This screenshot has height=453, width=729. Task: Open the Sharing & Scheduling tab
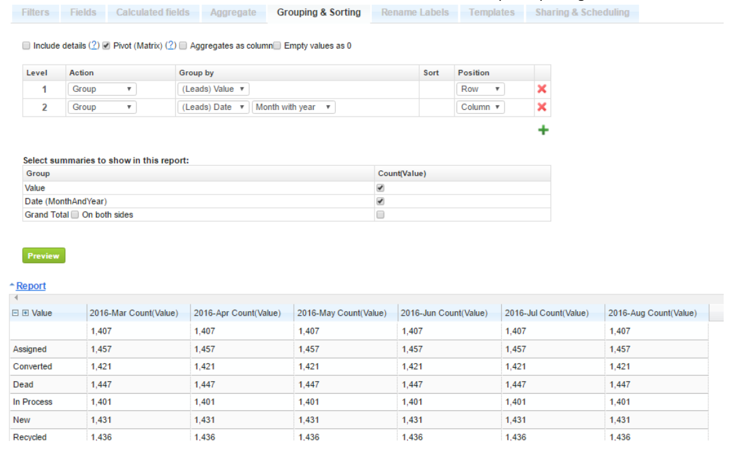(x=582, y=13)
